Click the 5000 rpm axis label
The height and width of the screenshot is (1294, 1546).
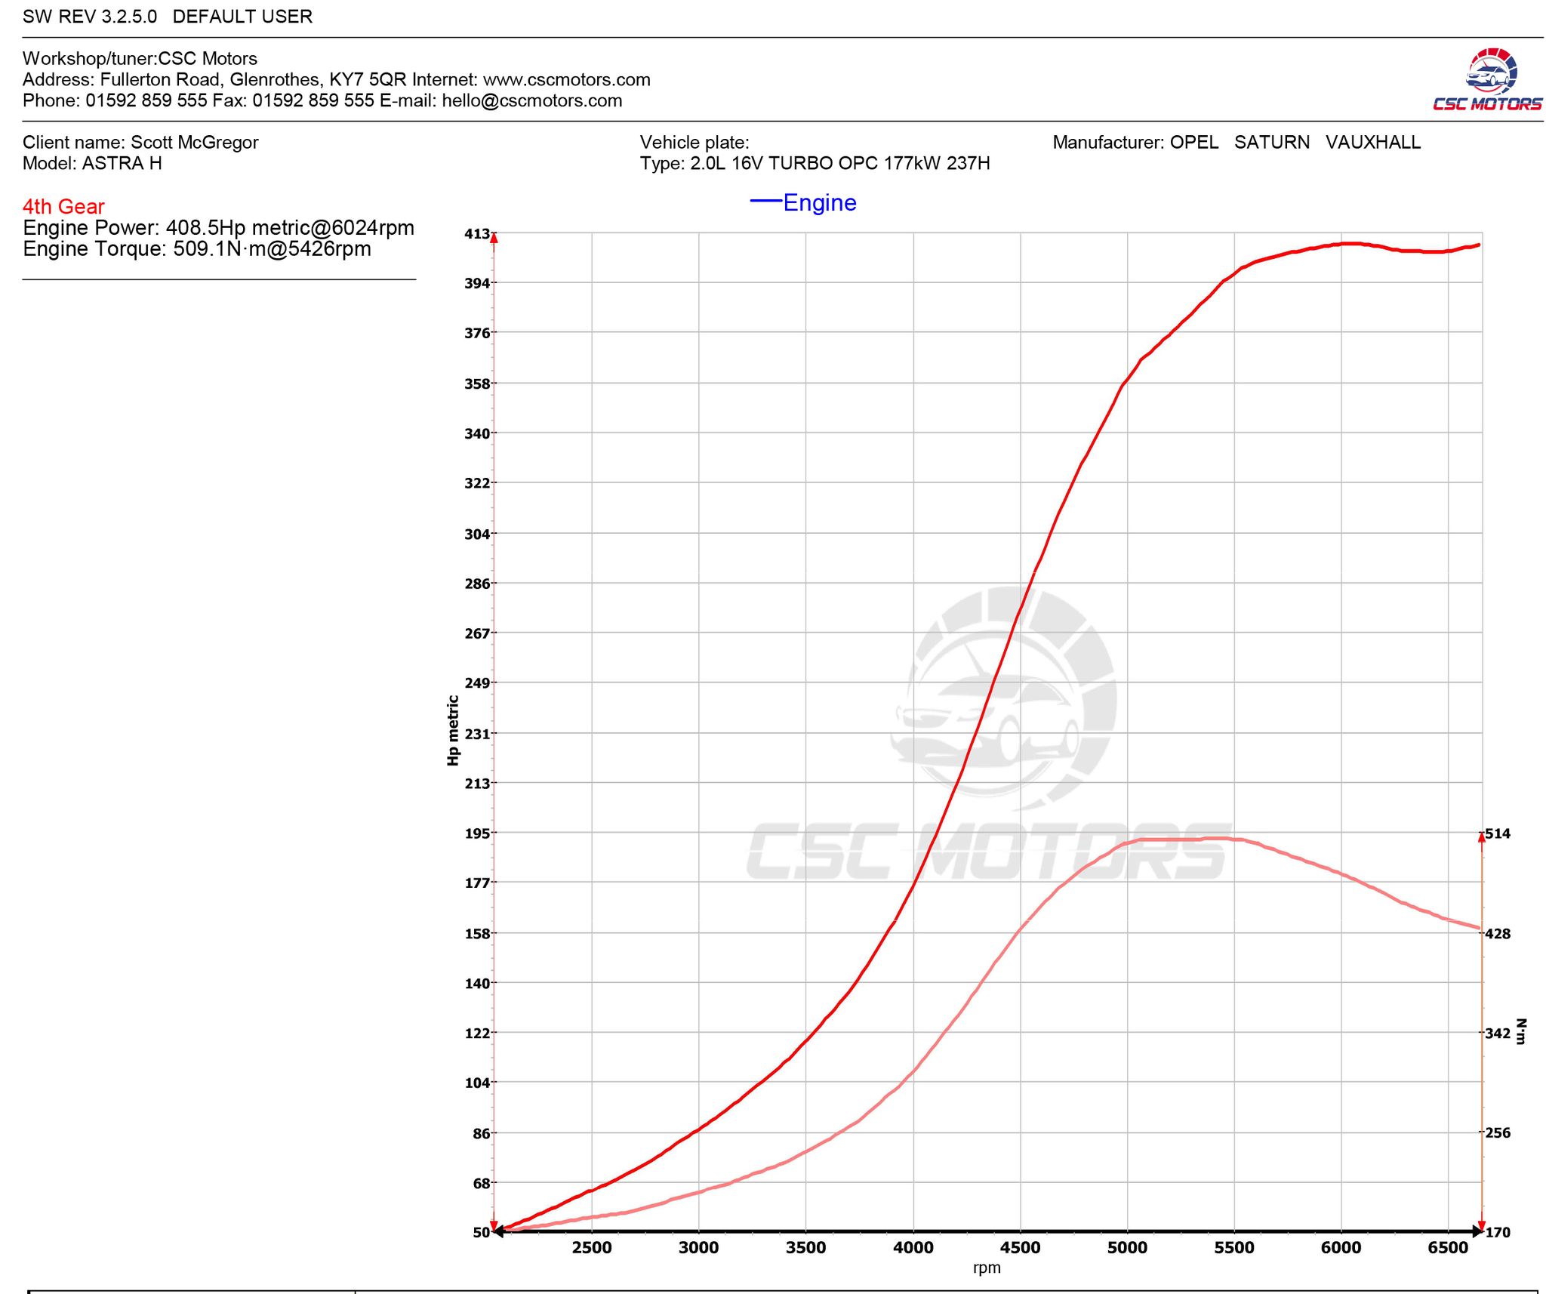pos(1127,1248)
